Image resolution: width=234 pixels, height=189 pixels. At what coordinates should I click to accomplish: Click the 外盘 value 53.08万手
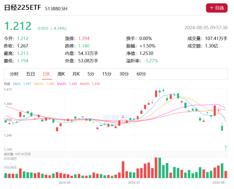[88, 61]
